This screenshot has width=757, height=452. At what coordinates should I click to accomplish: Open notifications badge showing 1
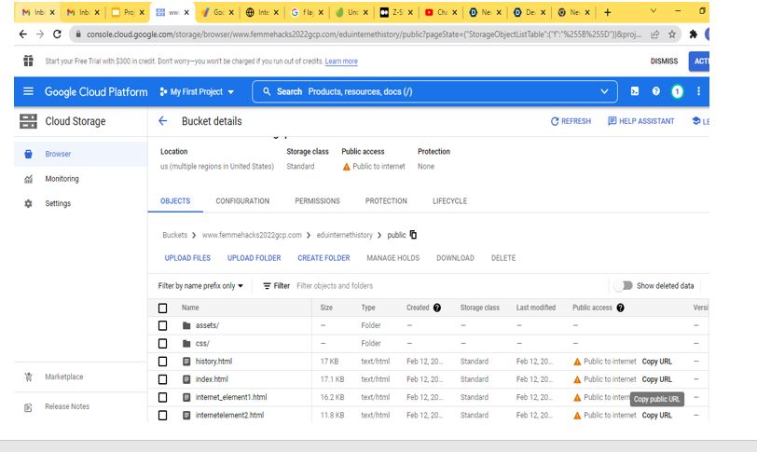[677, 91]
